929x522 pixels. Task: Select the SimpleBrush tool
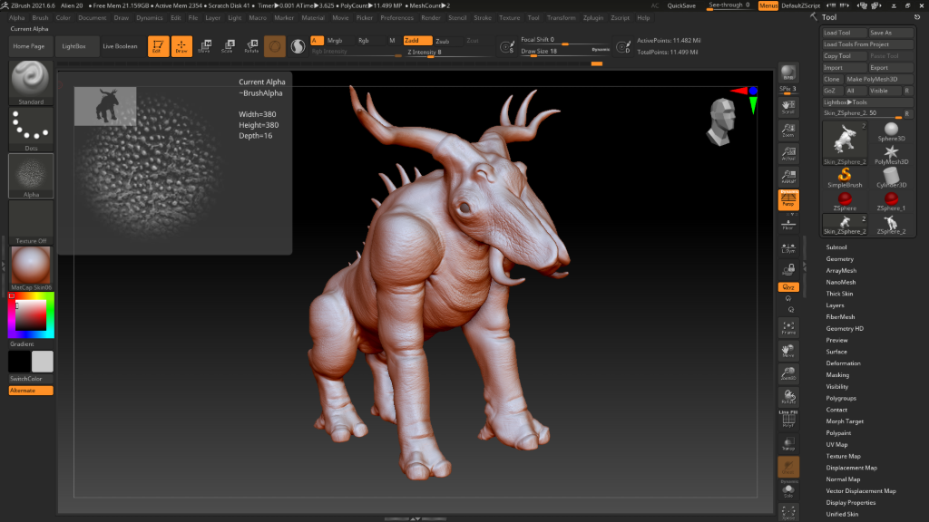[845, 179]
